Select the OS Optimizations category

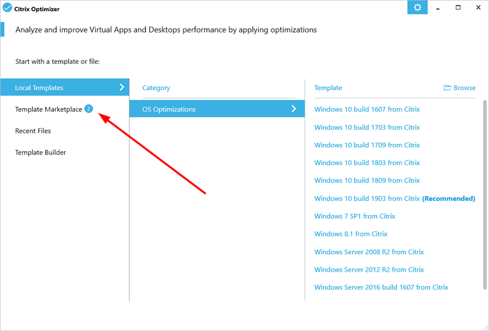pos(217,109)
